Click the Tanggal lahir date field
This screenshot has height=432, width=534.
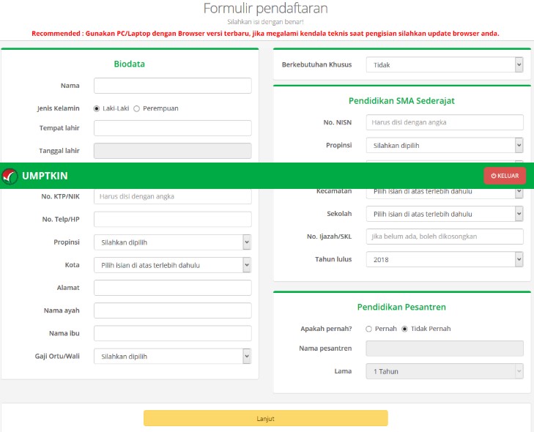click(173, 151)
